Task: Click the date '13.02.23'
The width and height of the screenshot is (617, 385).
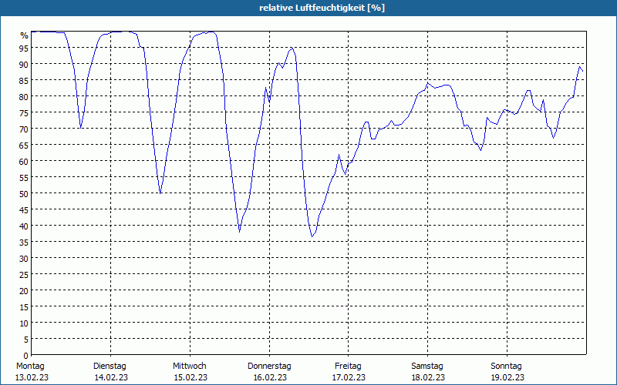Action: (32, 377)
